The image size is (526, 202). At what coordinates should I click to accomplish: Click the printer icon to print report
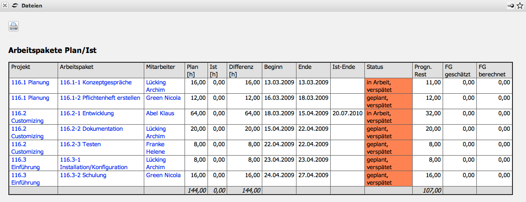pos(14,26)
